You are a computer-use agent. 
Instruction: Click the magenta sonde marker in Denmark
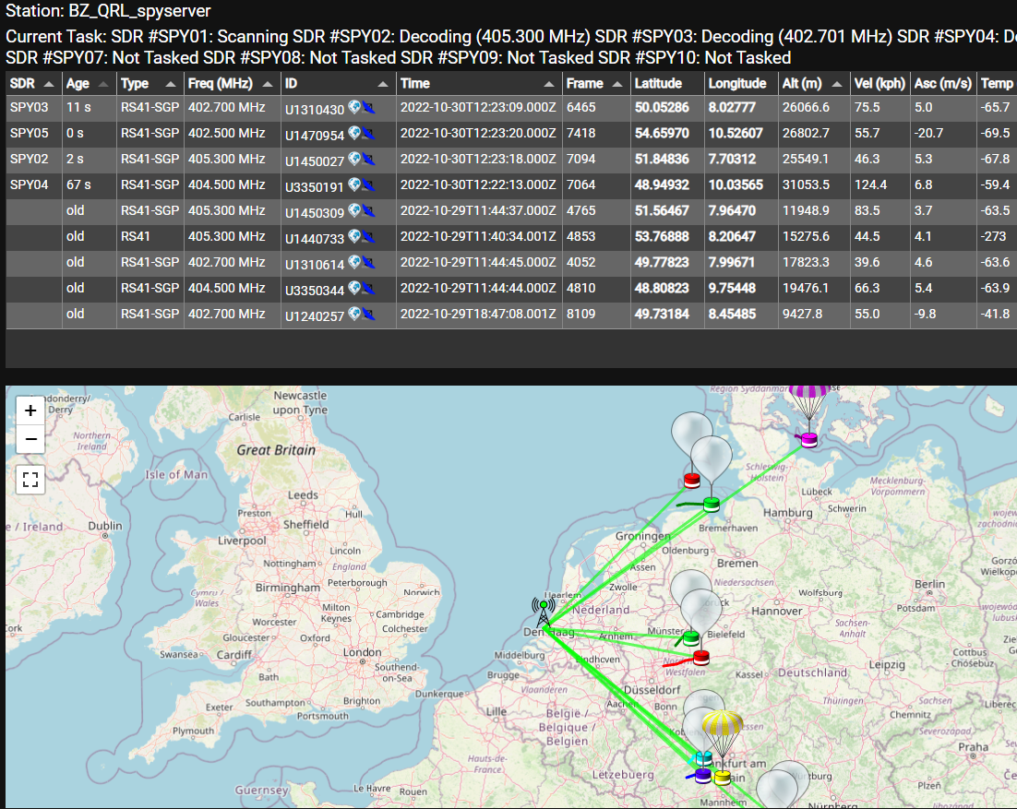(808, 442)
